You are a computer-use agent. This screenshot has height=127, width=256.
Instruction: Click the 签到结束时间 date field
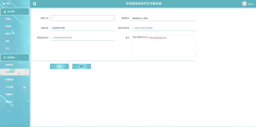(82, 38)
